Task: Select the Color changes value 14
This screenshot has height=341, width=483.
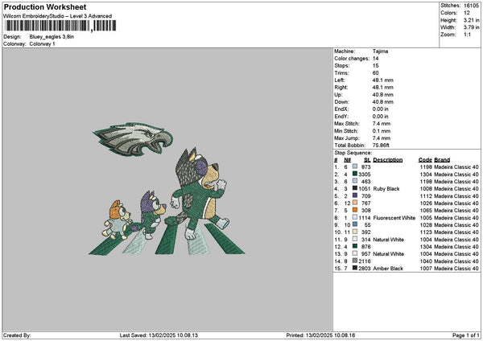Action: pyautogui.click(x=375, y=59)
